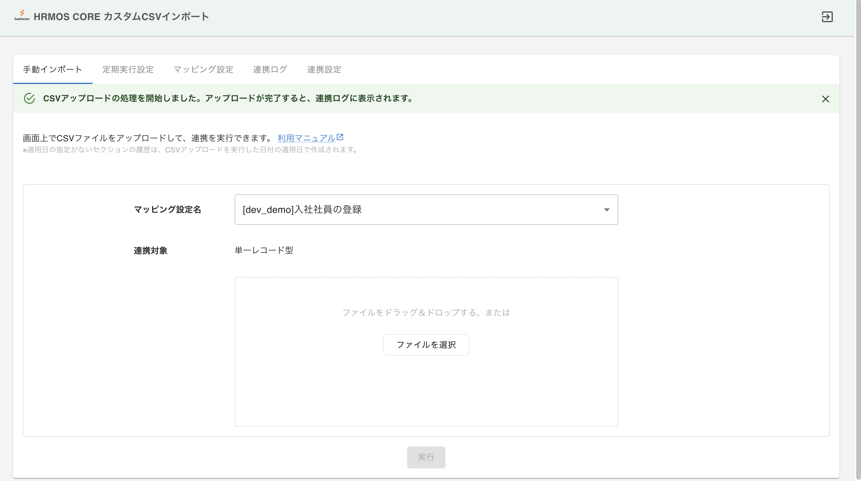
Task: Switch to the マッピング設定 tab
Action: pos(203,70)
